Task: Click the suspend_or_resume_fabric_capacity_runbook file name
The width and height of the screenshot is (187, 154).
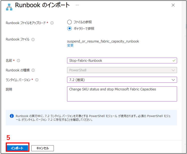Action: 103,41
